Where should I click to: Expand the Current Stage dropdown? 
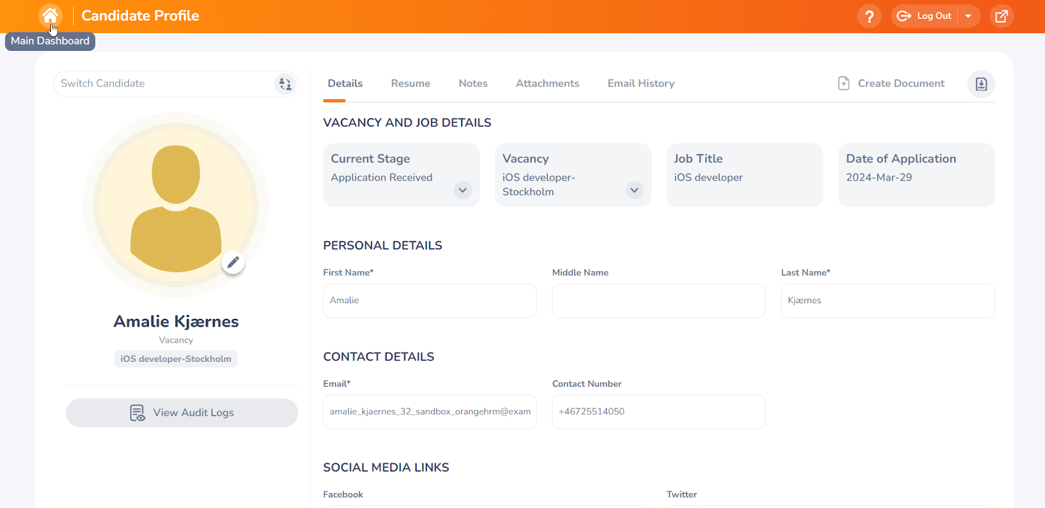[x=462, y=190]
